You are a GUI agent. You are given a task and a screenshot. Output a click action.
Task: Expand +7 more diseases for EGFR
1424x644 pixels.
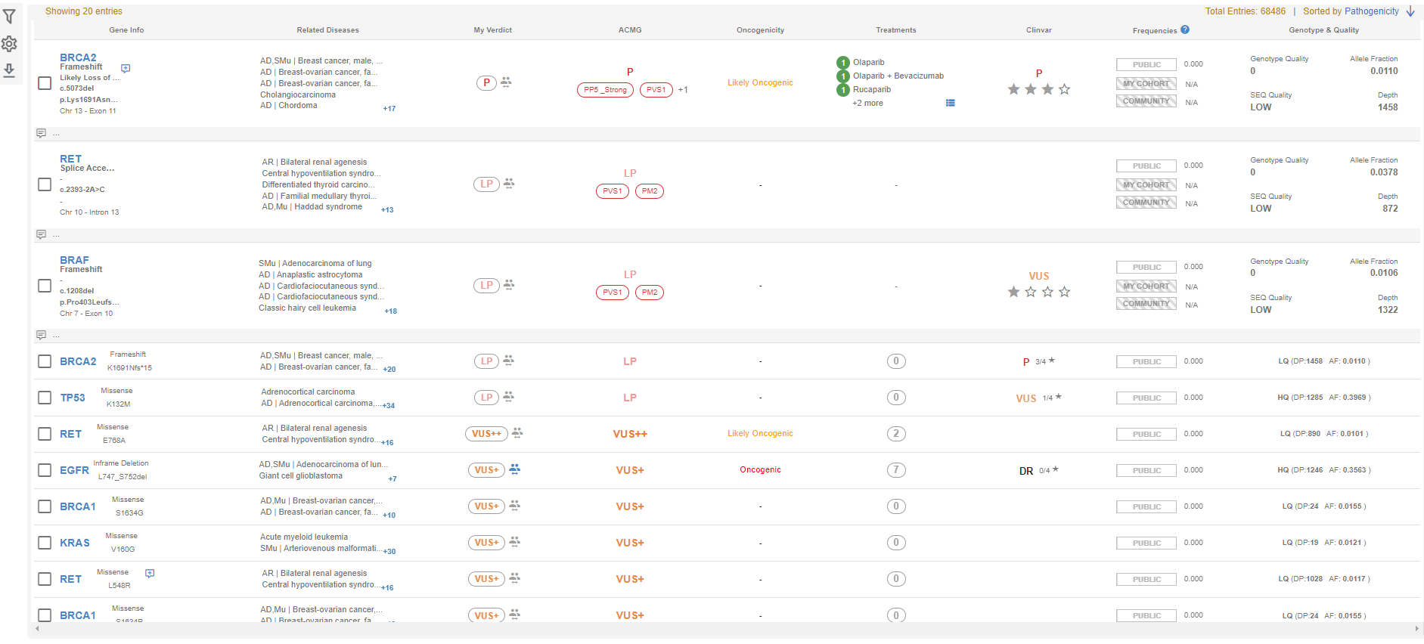pos(392,479)
